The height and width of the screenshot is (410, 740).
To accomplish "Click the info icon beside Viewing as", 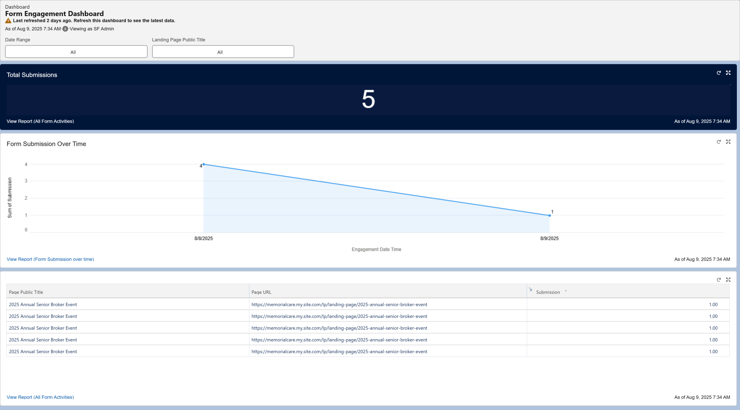I will pyautogui.click(x=65, y=29).
